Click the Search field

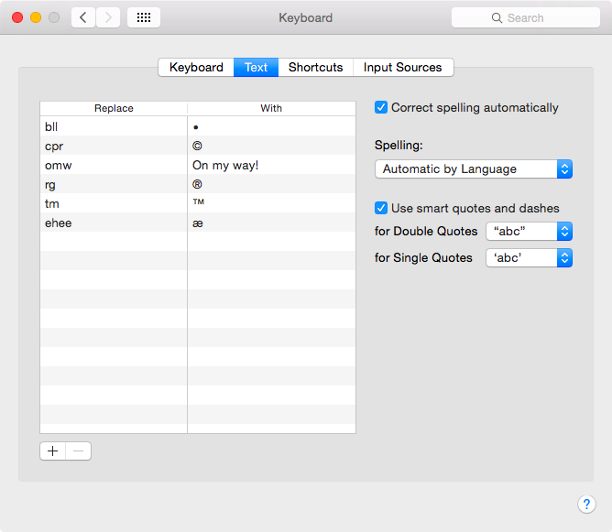click(x=525, y=17)
